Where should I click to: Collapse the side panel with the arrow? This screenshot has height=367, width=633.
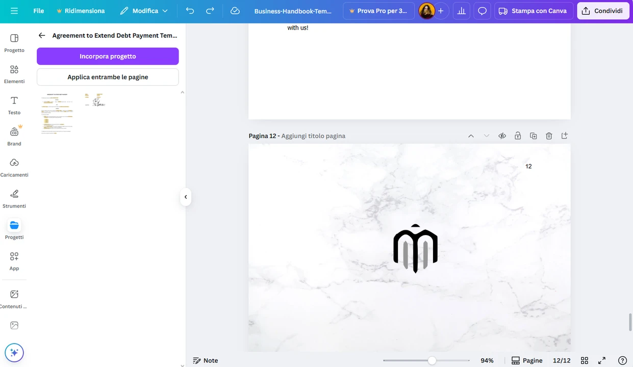pos(186,197)
